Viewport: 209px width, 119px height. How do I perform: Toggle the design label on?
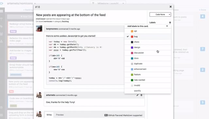pos(148,47)
